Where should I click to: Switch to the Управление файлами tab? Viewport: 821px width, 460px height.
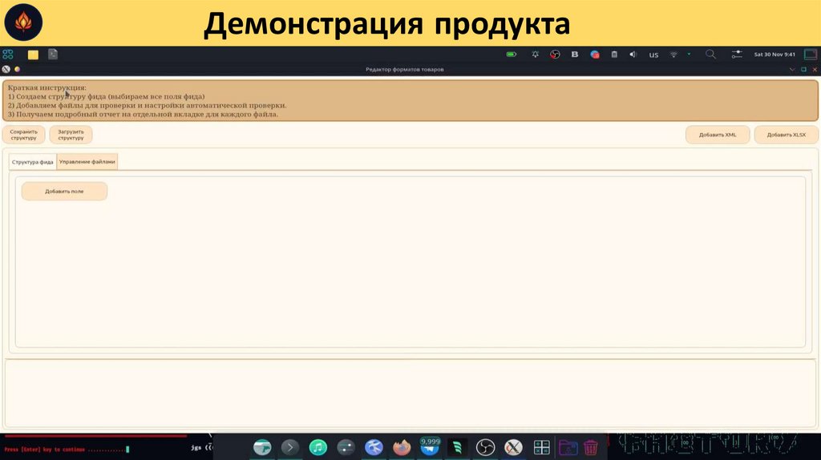(x=87, y=162)
